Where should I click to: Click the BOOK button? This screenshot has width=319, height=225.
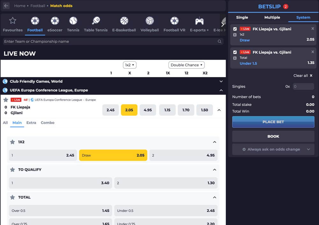point(273,136)
